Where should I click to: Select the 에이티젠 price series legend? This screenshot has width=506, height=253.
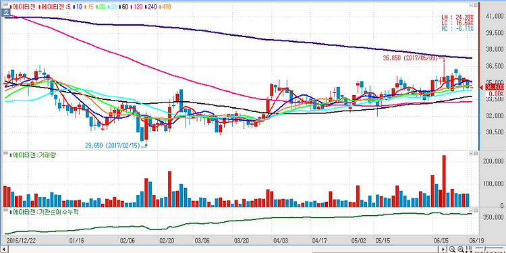point(23,6)
